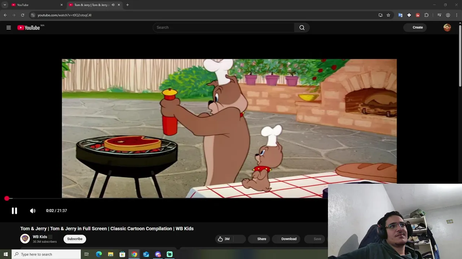The width and height of the screenshot is (462, 259).
Task: Like the video with the thumbs-up button
Action: click(224, 239)
